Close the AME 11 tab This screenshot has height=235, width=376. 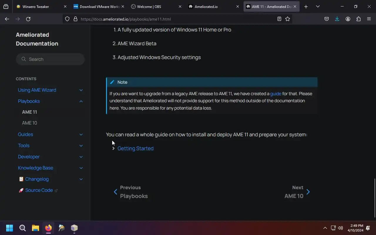(295, 6)
